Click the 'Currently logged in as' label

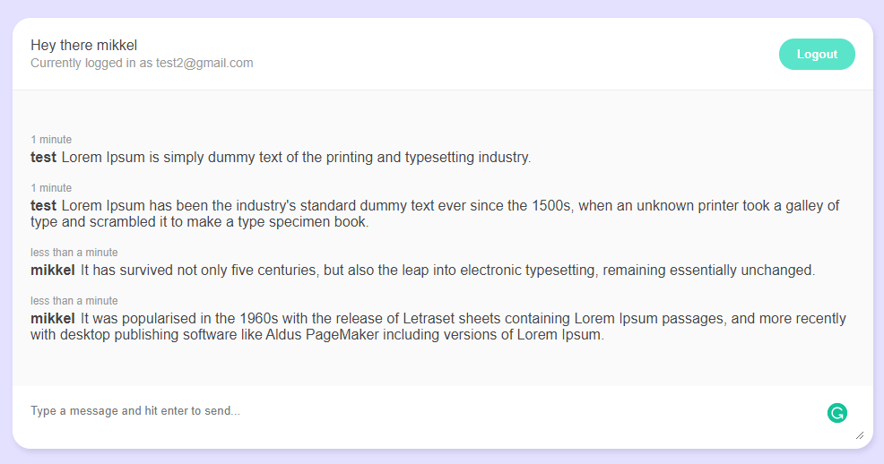[x=91, y=64]
